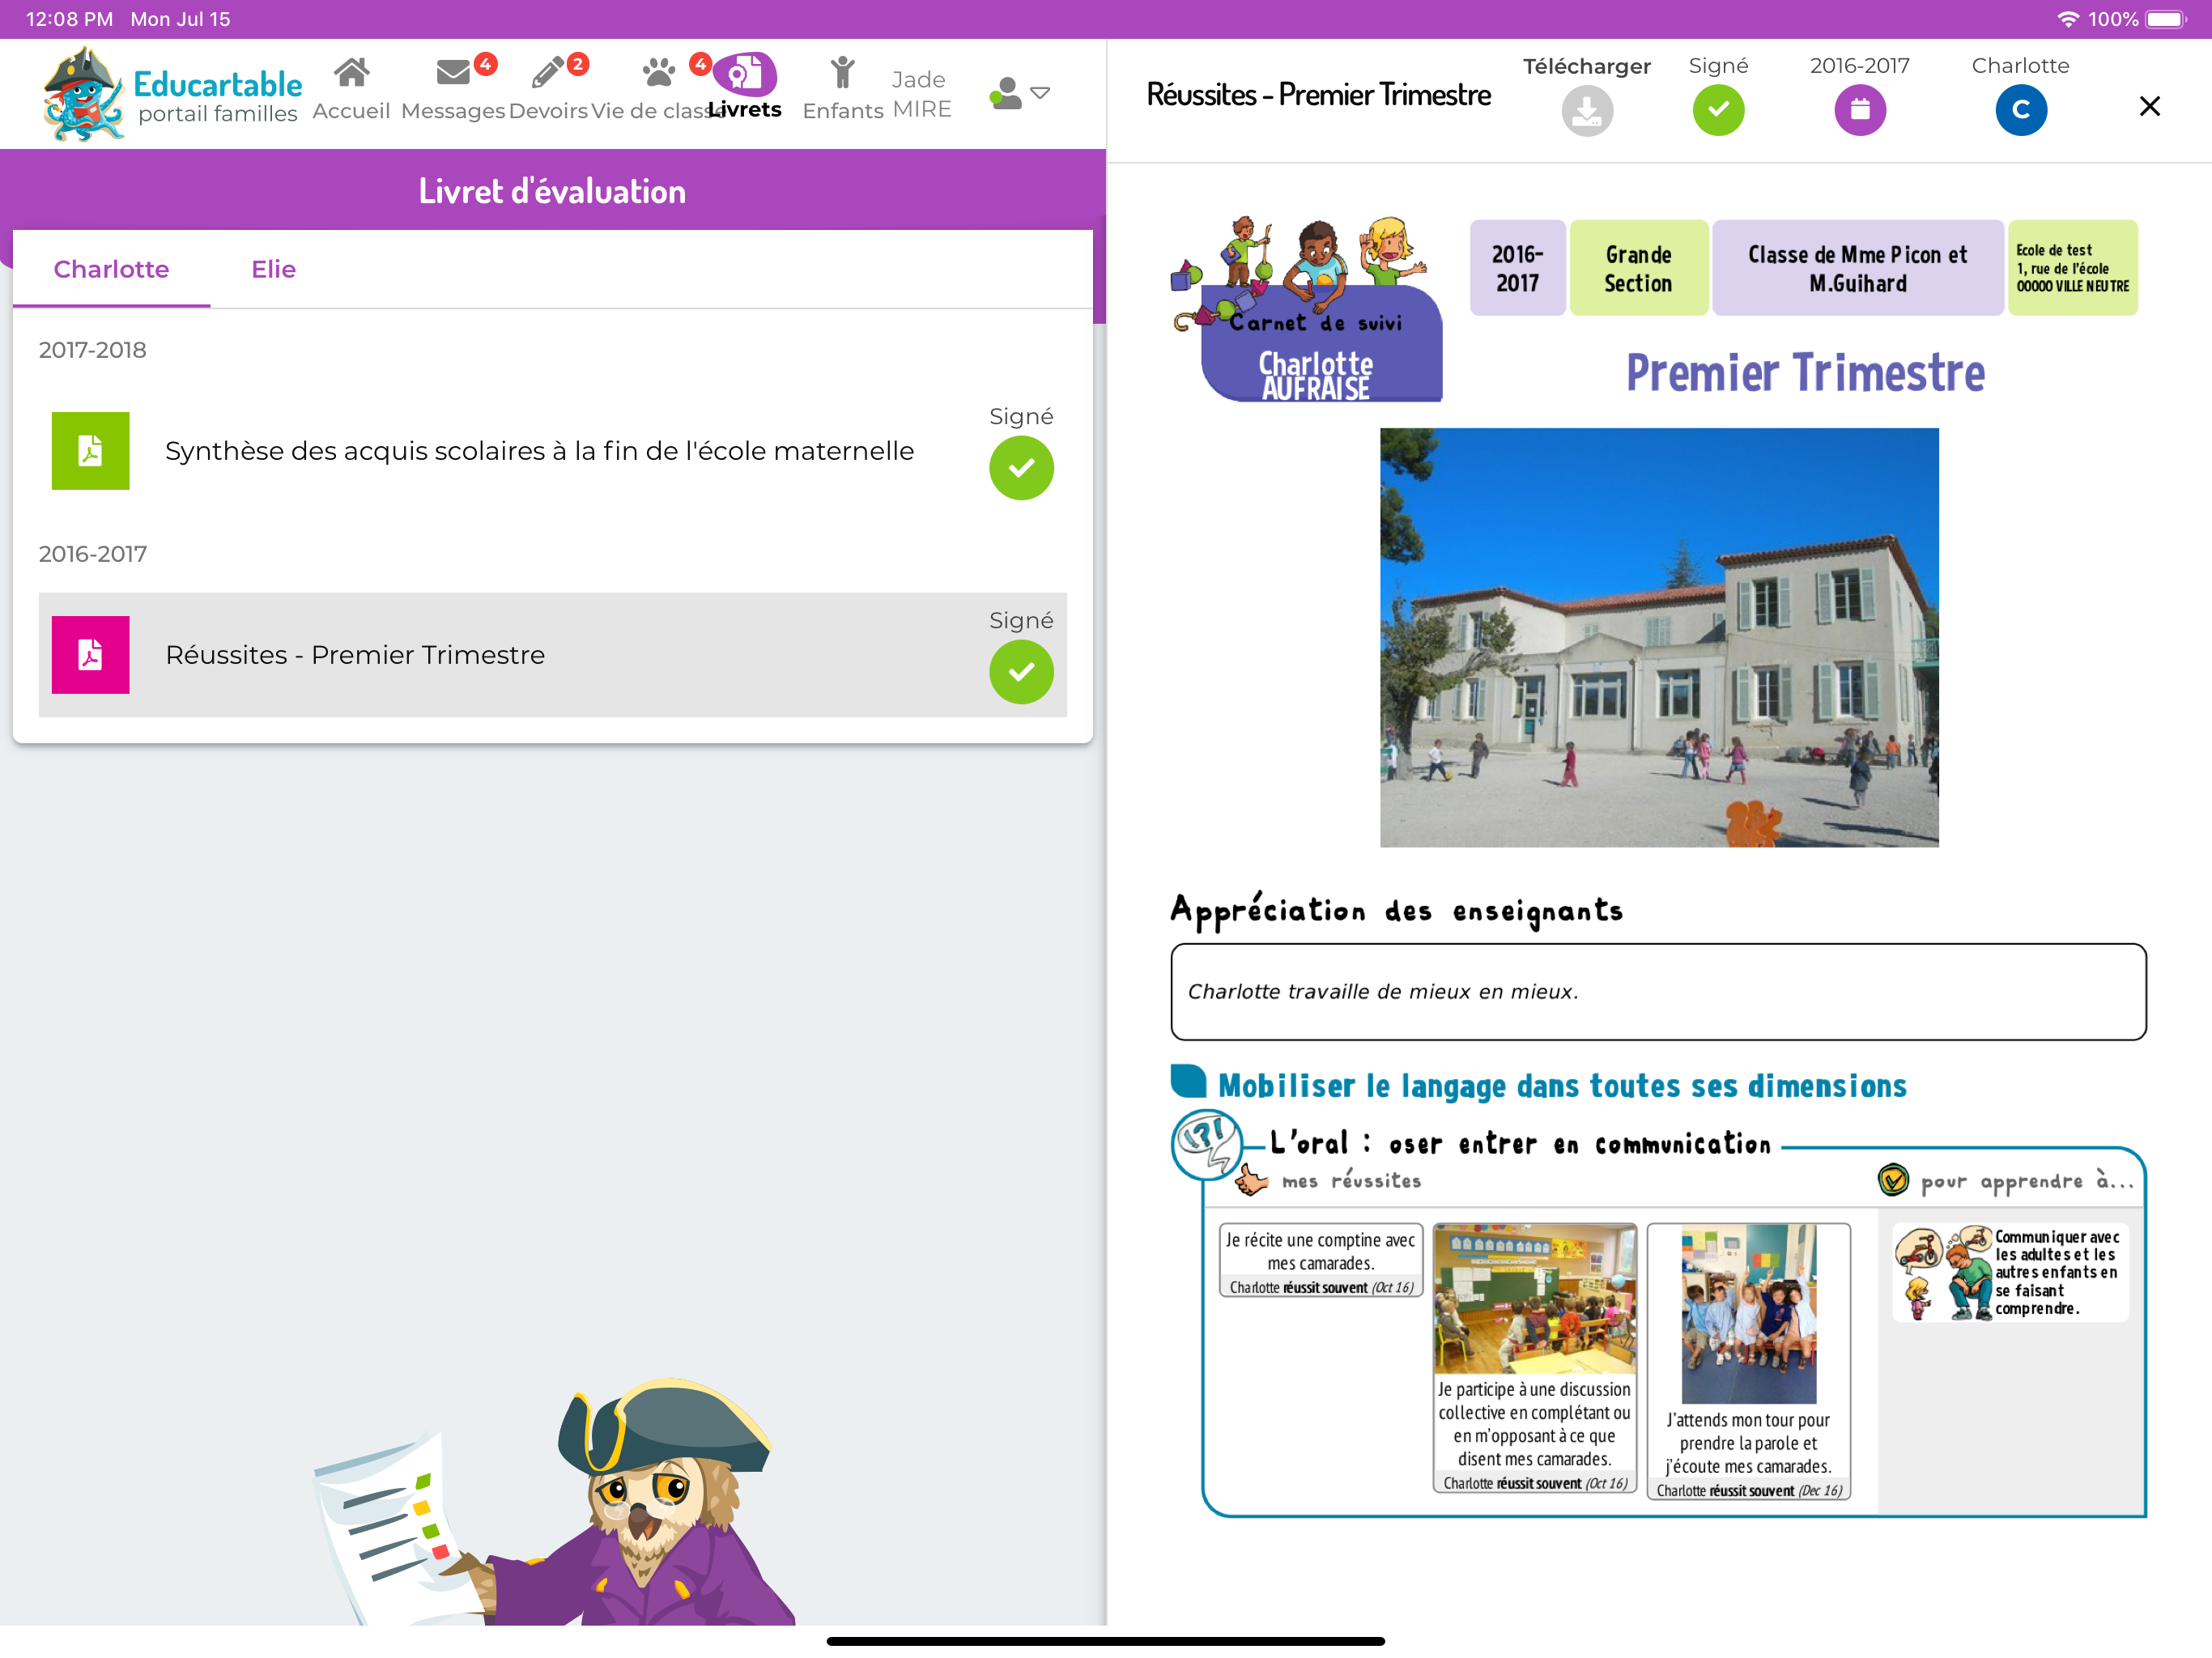Open Devoirs pencil icon

(547, 72)
